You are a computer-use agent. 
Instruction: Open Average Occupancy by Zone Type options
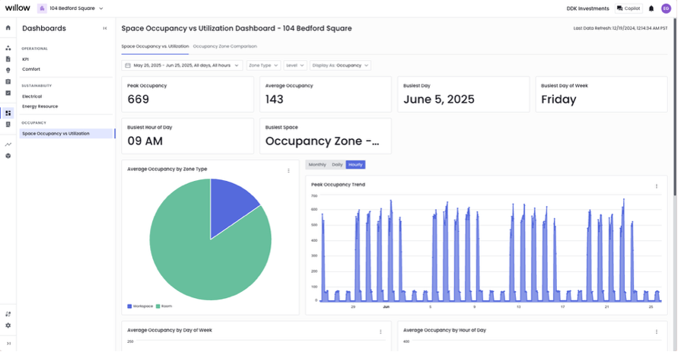point(288,171)
